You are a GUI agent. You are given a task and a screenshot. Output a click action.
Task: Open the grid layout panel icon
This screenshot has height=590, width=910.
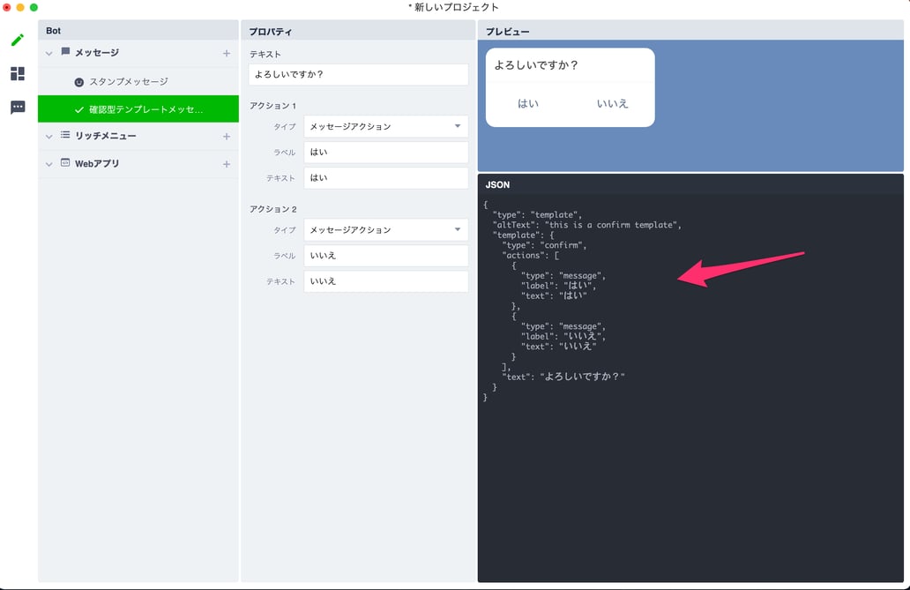tap(17, 74)
